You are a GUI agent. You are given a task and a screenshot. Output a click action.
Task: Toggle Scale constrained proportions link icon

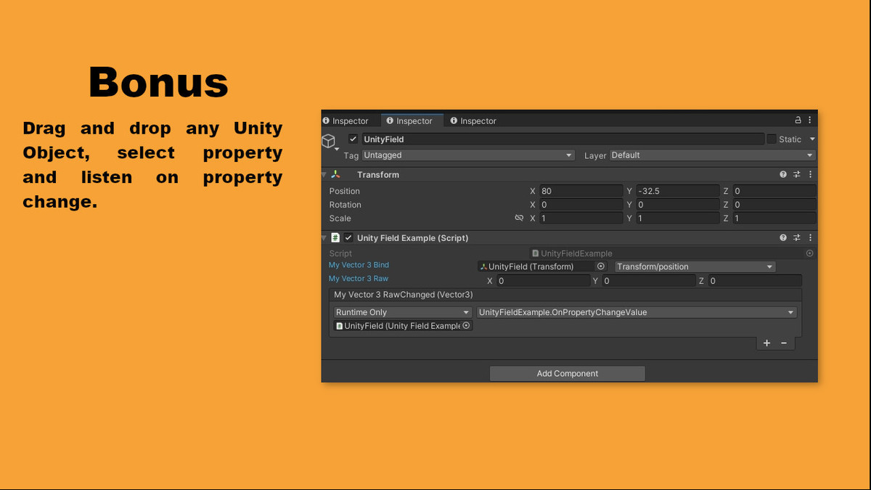519,218
